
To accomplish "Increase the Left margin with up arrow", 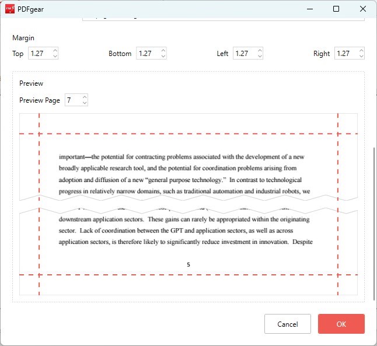I will click(x=260, y=51).
